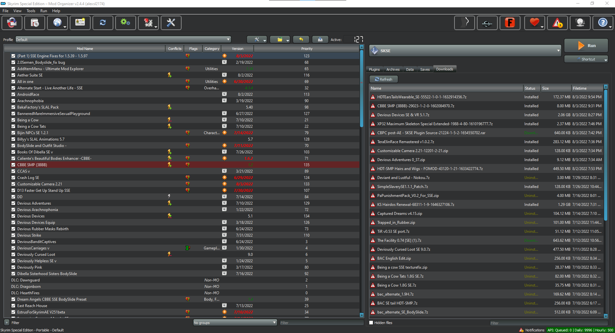Open problems warning triangle icon

557,23
